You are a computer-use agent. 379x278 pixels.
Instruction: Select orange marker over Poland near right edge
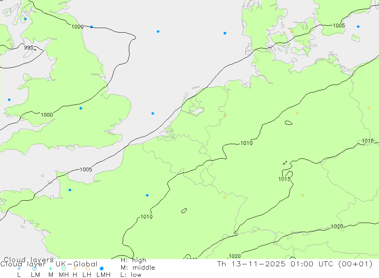pyautogui.click(x=369, y=108)
